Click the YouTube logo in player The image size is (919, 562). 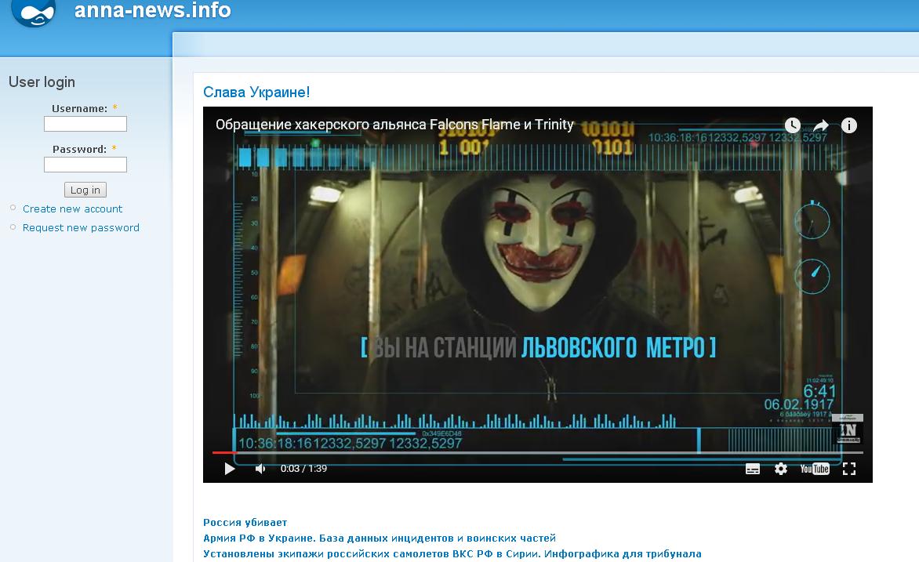[x=815, y=469]
